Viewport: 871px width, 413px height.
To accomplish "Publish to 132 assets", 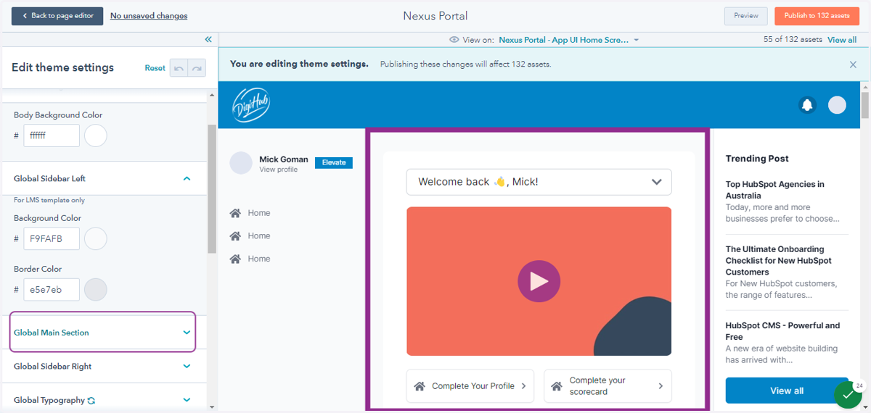I will point(817,16).
